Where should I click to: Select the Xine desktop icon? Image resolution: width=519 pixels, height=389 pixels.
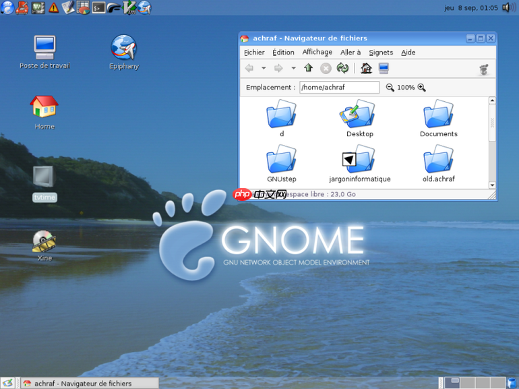(x=44, y=241)
